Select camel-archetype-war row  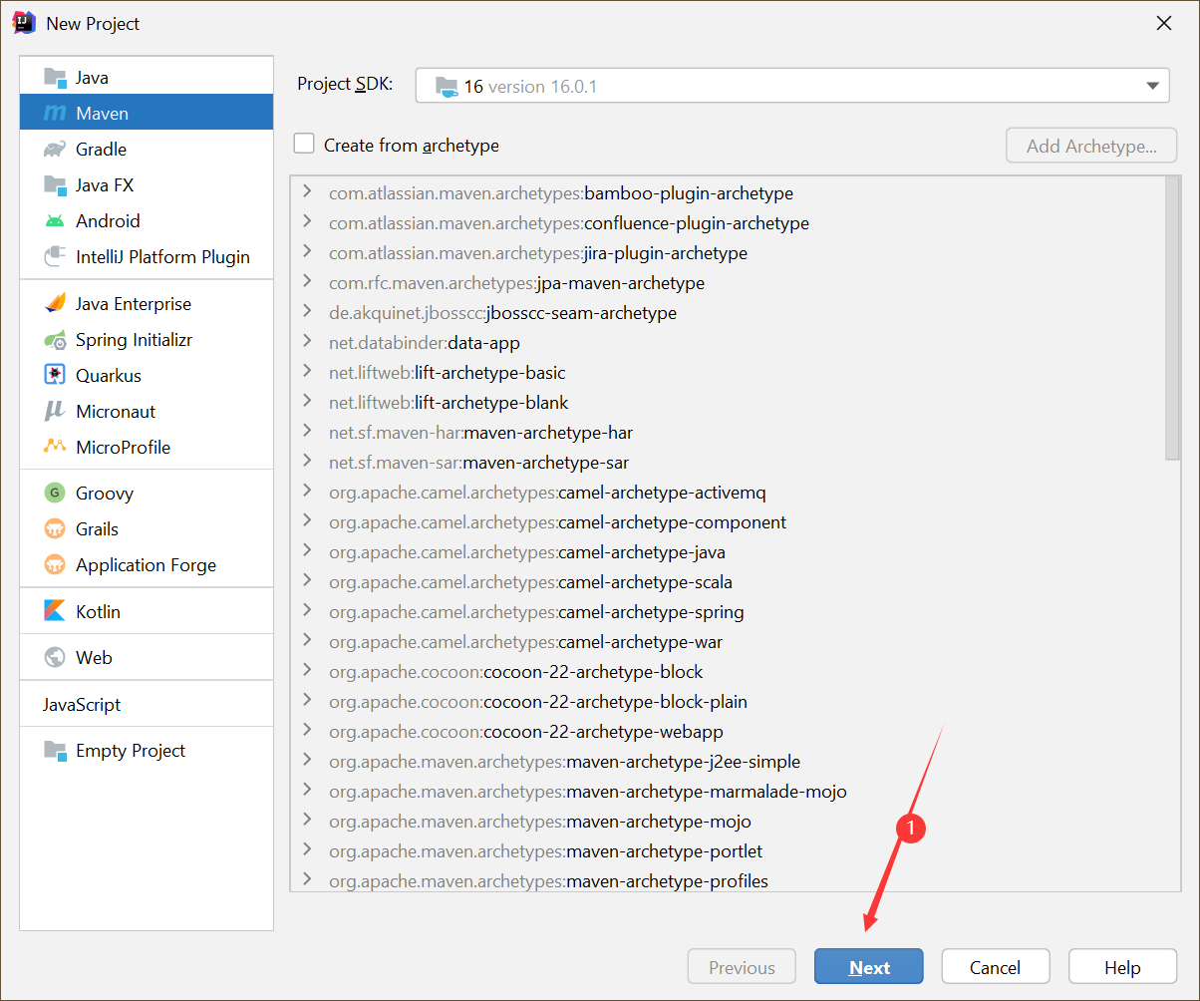(728, 642)
